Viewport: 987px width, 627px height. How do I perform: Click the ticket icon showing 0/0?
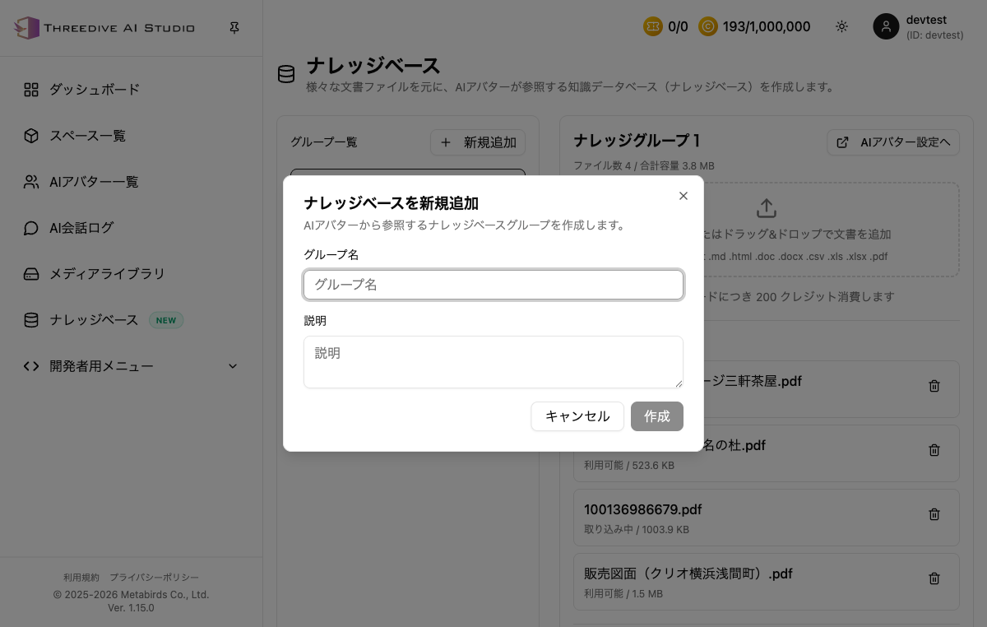tap(653, 26)
